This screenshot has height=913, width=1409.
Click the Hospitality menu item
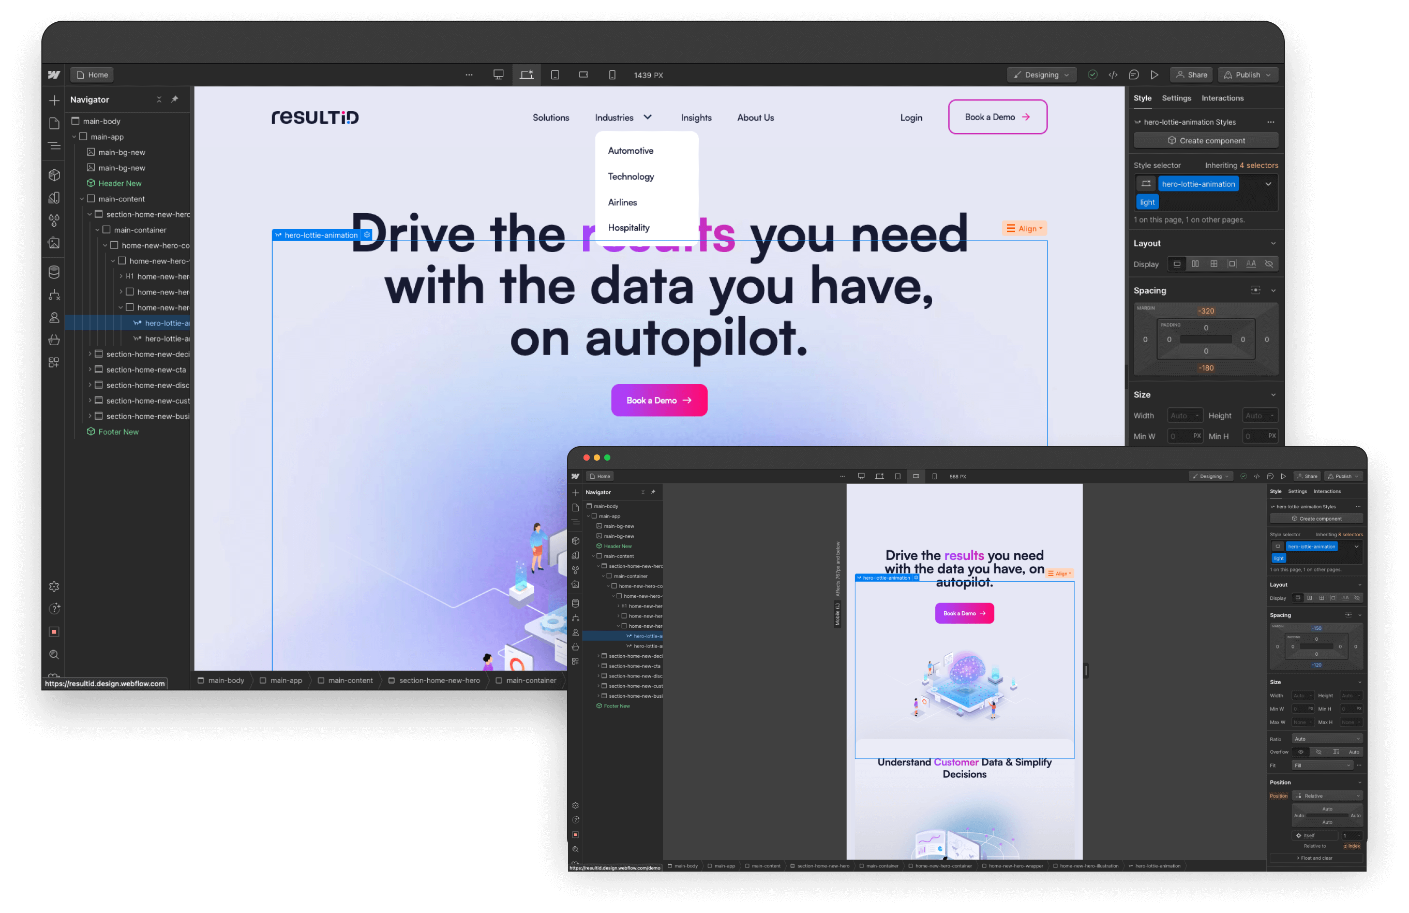click(x=628, y=228)
